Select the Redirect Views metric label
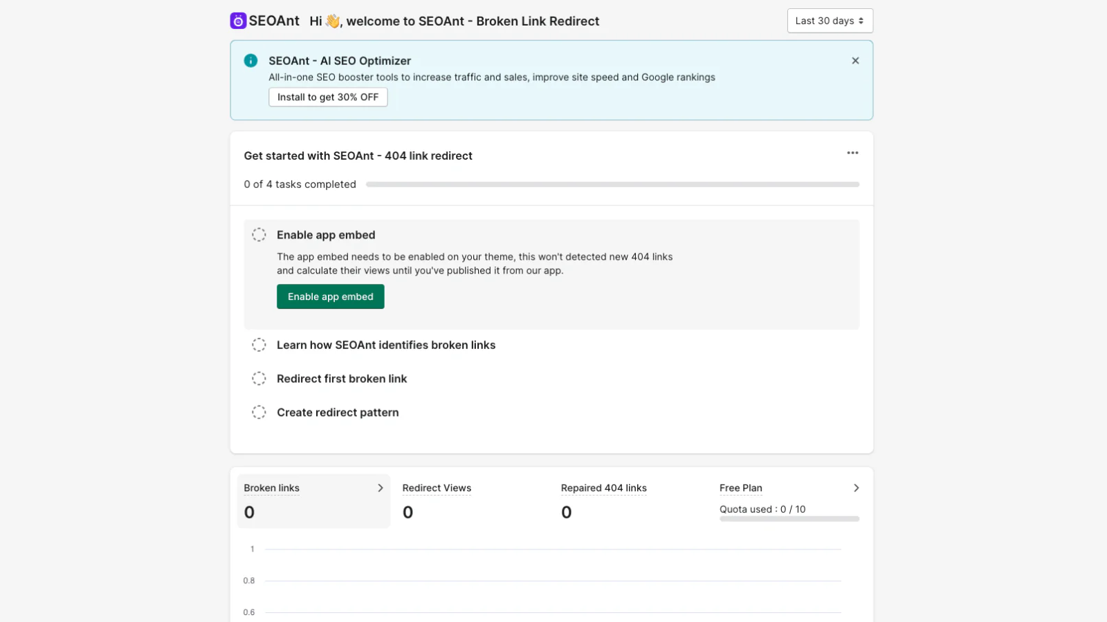Screen dimensions: 1107x622 (x=437, y=488)
